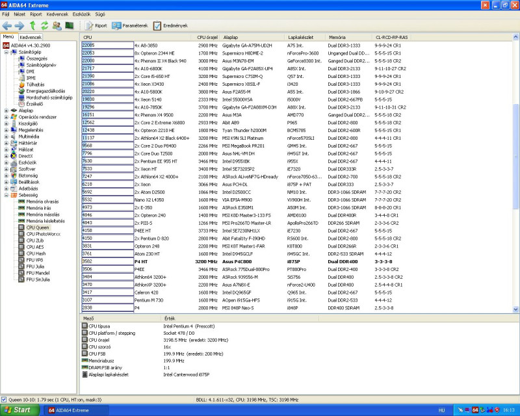Screen dimensions: 520x416
Task: Sort results by Alaplap column header
Action: point(252,38)
